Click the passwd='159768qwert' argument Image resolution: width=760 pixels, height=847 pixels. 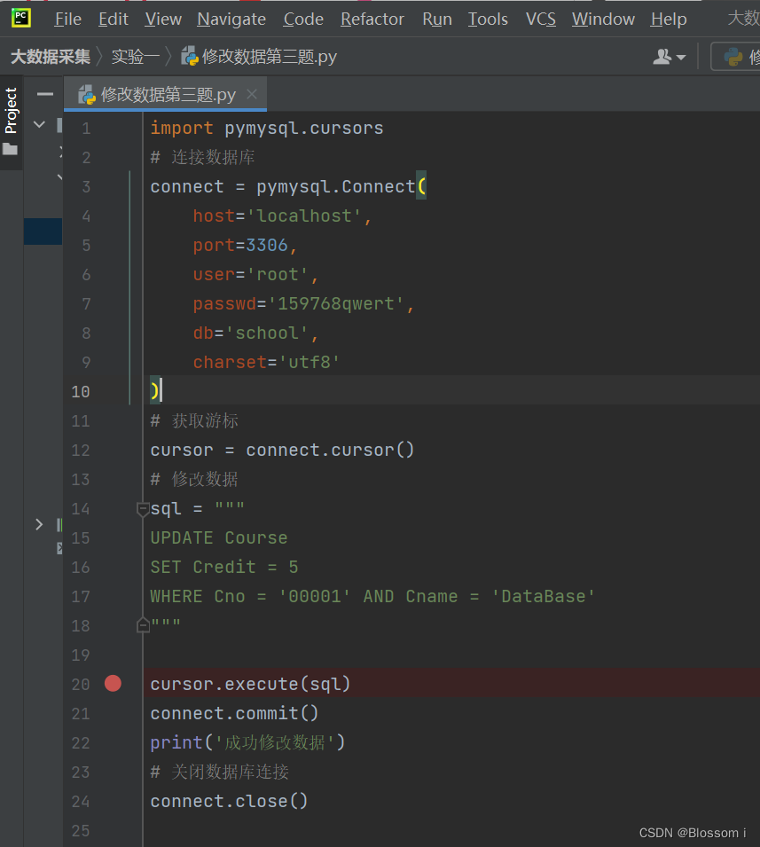[303, 303]
